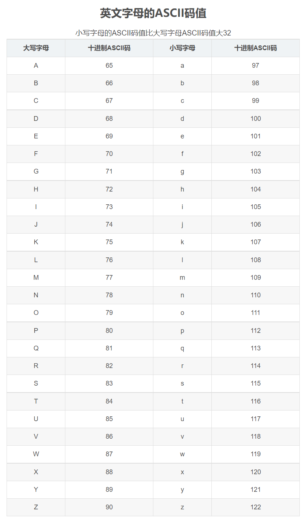Click the page title 英文字母的ASCII码值
306x524 pixels.
(153, 14)
